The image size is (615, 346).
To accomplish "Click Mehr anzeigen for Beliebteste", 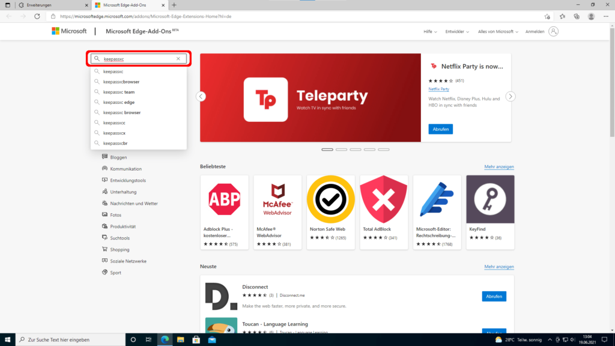I will pos(499,167).
